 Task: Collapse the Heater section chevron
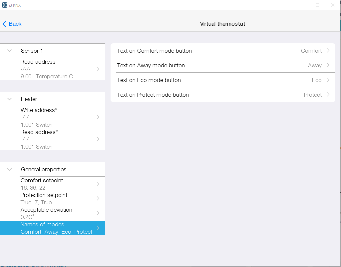coord(10,99)
